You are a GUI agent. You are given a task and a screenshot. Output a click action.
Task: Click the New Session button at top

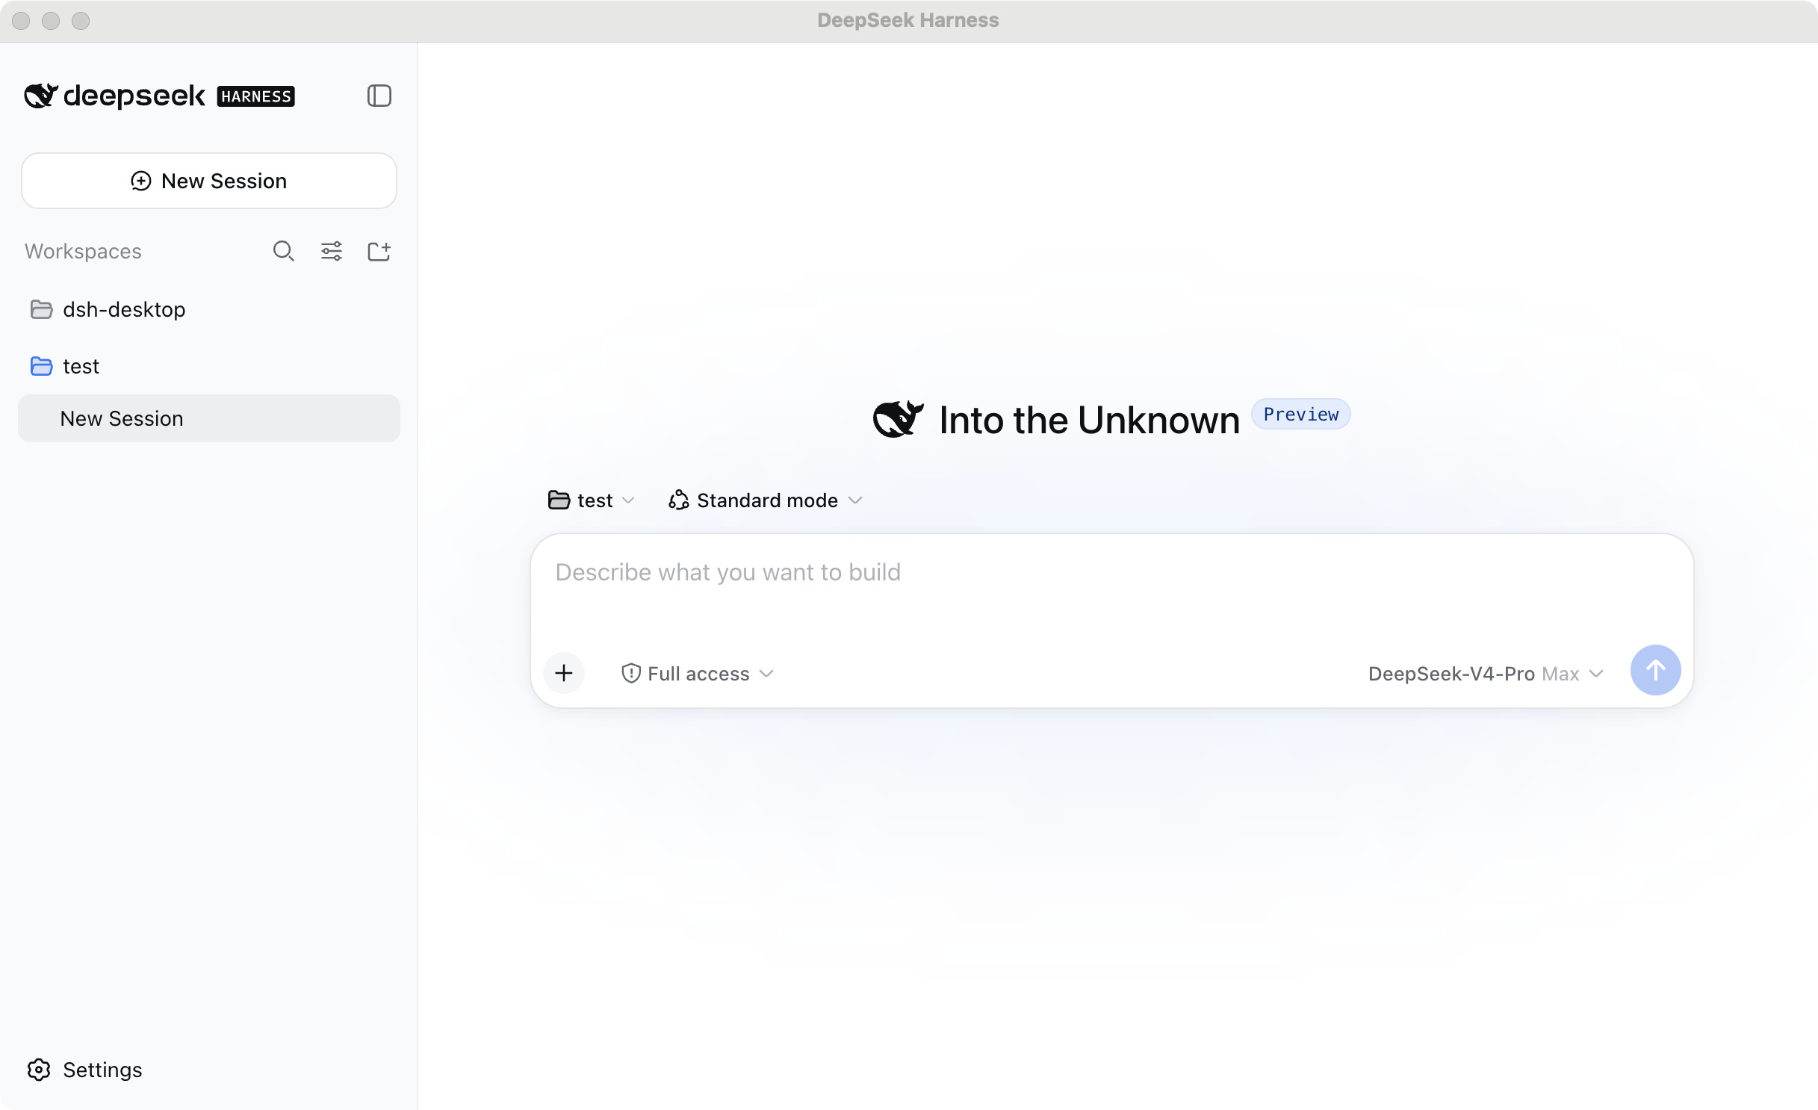209,181
